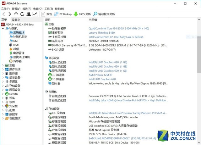Open the SAMSUNG MZVLW256HEHP-000L7 link
201x145 pixels.
point(122,138)
